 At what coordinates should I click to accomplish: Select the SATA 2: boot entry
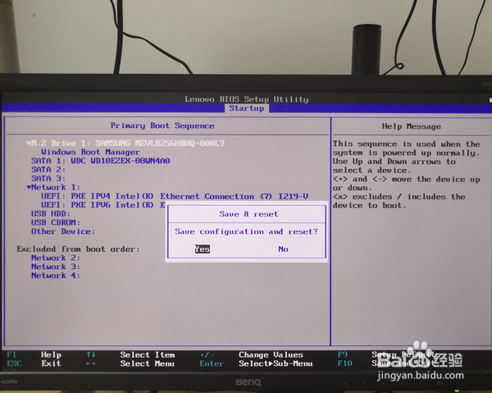click(48, 170)
